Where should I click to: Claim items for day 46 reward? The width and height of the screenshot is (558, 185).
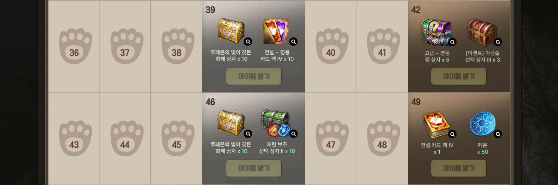point(254,168)
